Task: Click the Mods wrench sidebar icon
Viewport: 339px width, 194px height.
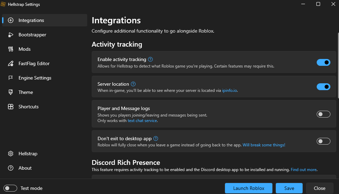Action: [11, 49]
